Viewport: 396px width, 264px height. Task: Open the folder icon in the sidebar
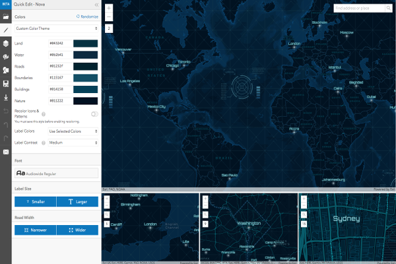pyautogui.click(x=5, y=16)
